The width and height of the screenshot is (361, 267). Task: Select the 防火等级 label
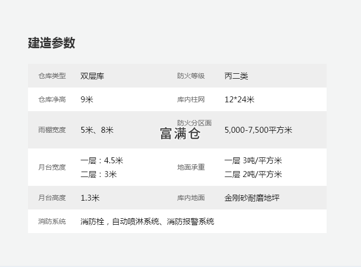[191, 76]
